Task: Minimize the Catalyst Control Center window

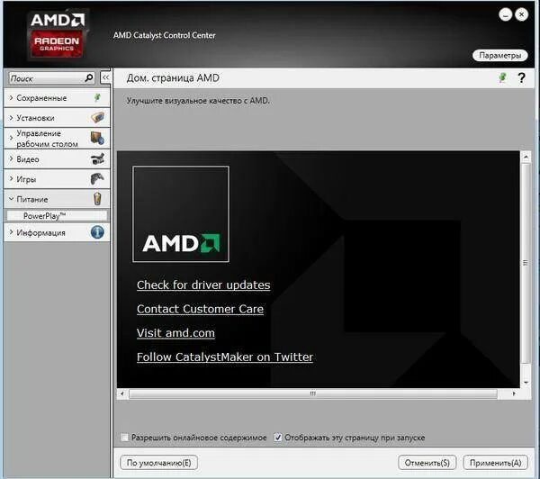Action: (x=506, y=14)
